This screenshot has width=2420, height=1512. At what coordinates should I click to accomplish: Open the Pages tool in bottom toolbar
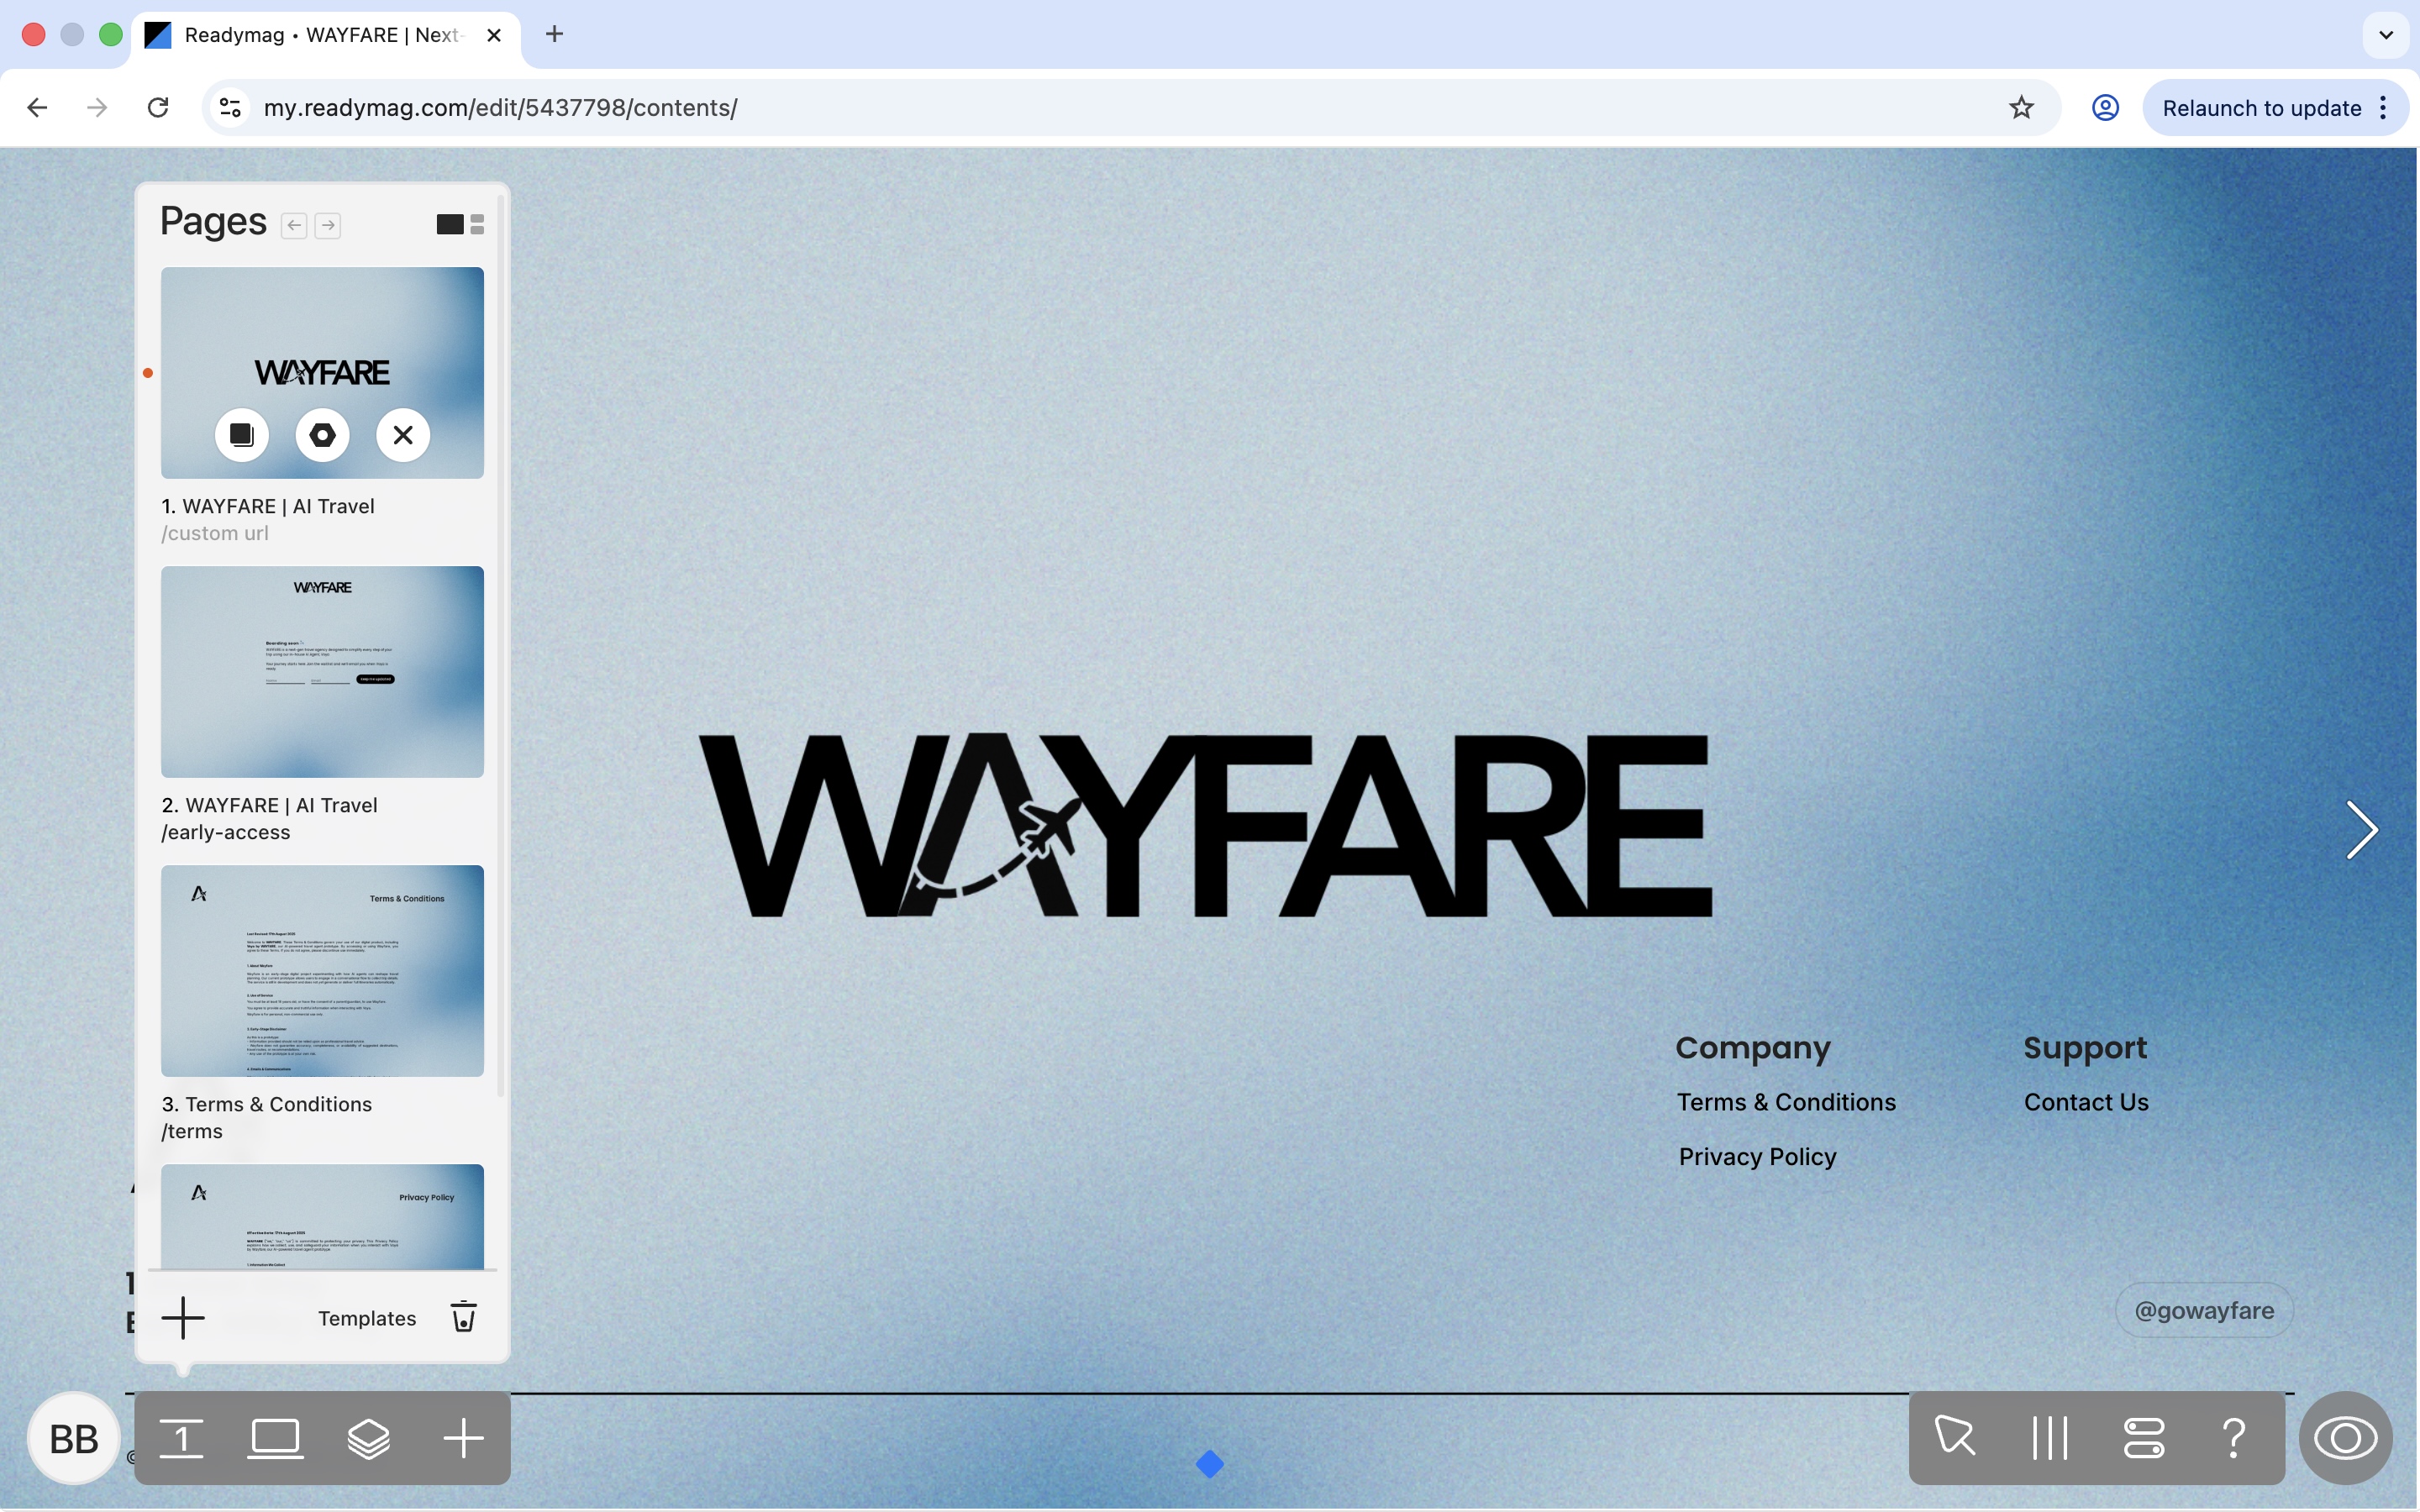[x=182, y=1439]
